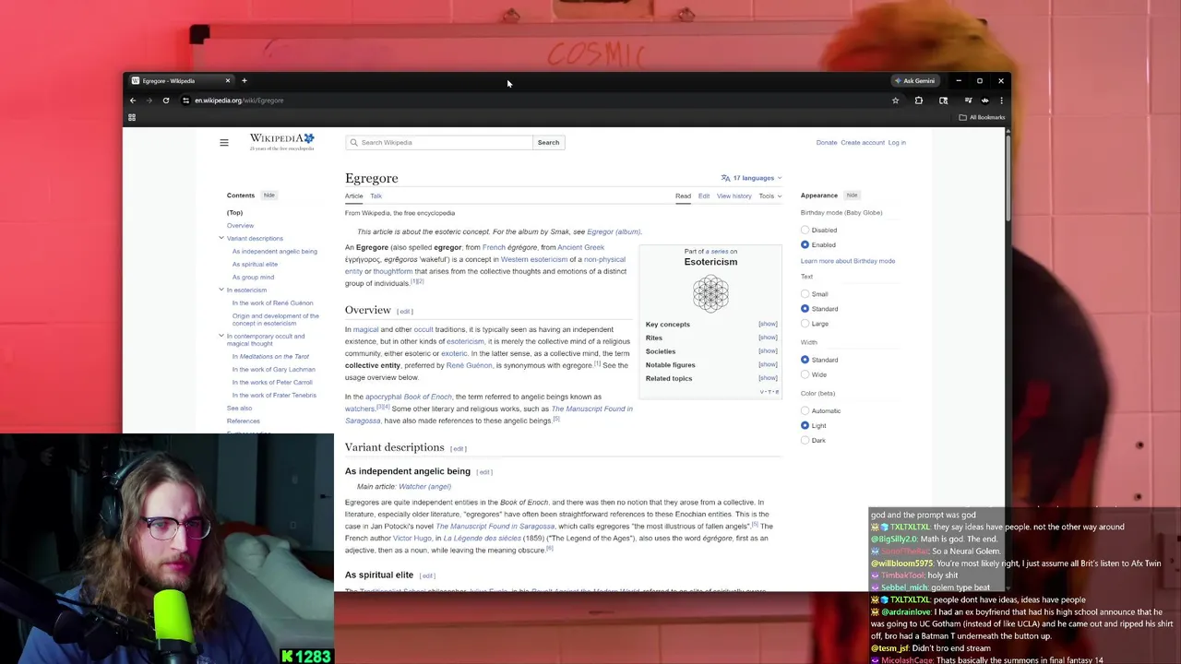Viewport: 1181px width, 664px height.
Task: Open the 17 languages dropdown
Action: [752, 178]
